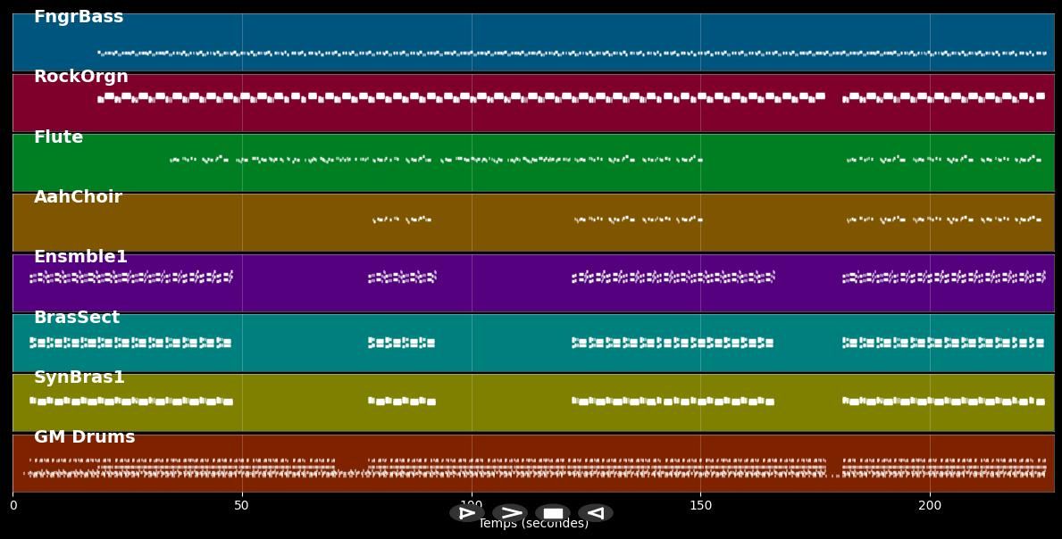Select the FngrBass track label

pos(77,16)
